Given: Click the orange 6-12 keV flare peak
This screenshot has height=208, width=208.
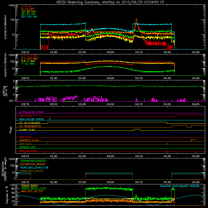Looking at the screenshot, I should tap(136, 19).
